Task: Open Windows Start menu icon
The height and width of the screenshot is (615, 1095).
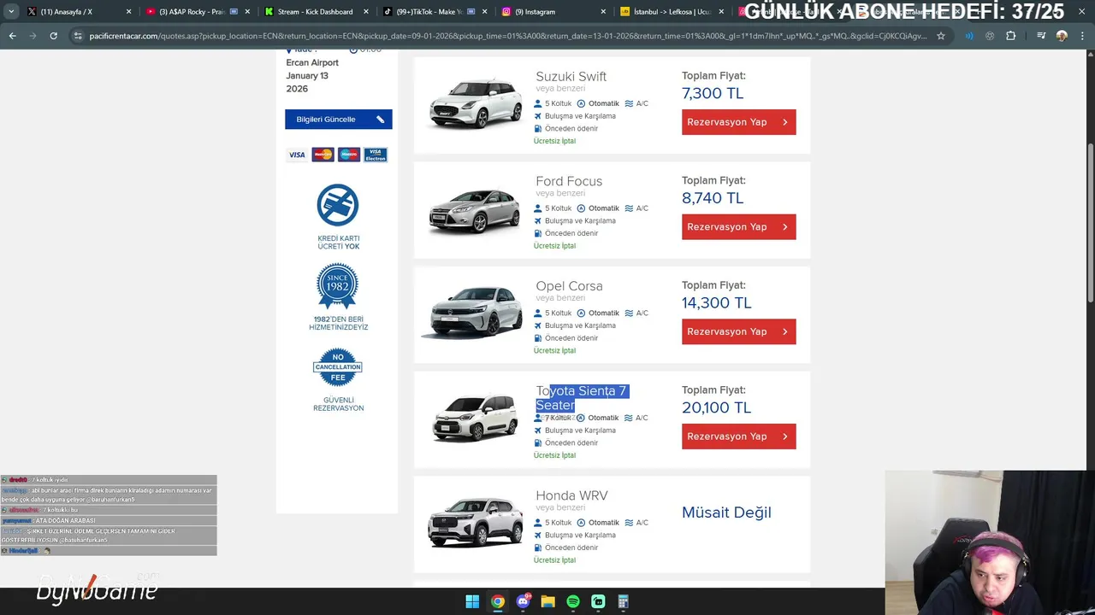Action: (x=472, y=601)
